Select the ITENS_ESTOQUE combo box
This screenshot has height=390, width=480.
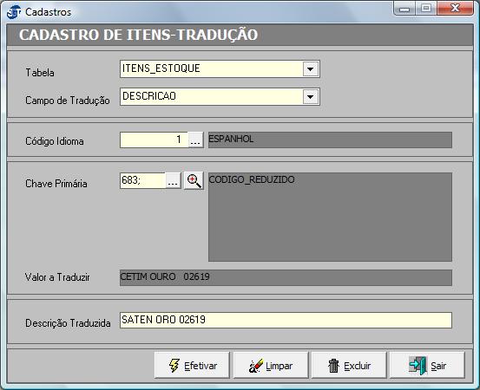[x=220, y=68]
